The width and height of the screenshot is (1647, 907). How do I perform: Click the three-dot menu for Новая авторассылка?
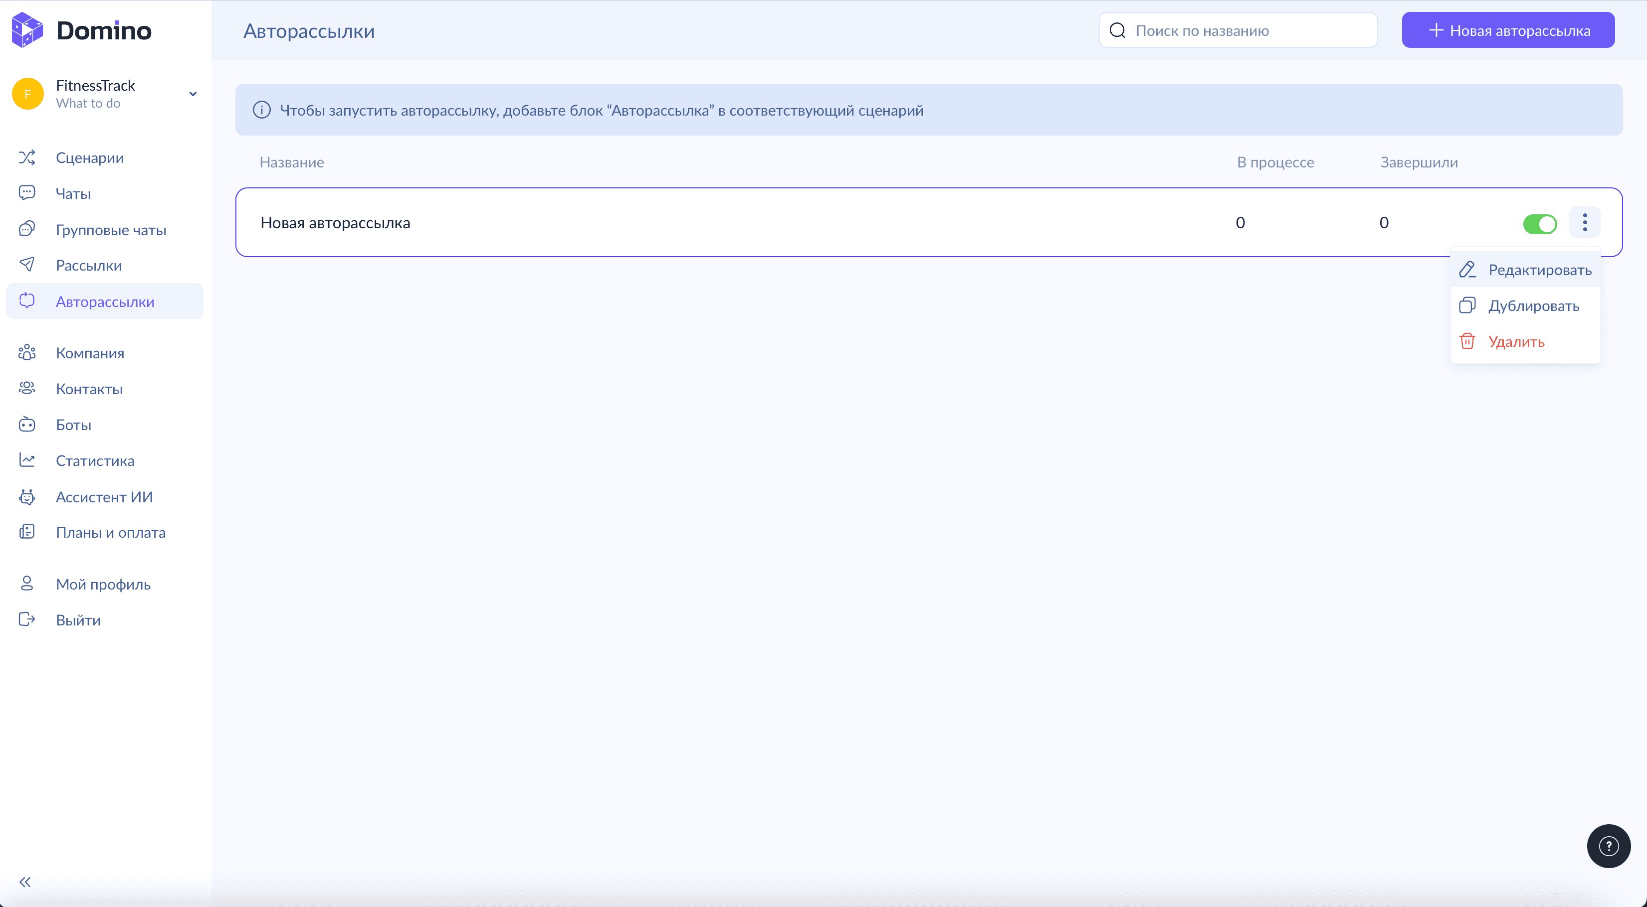coord(1584,222)
